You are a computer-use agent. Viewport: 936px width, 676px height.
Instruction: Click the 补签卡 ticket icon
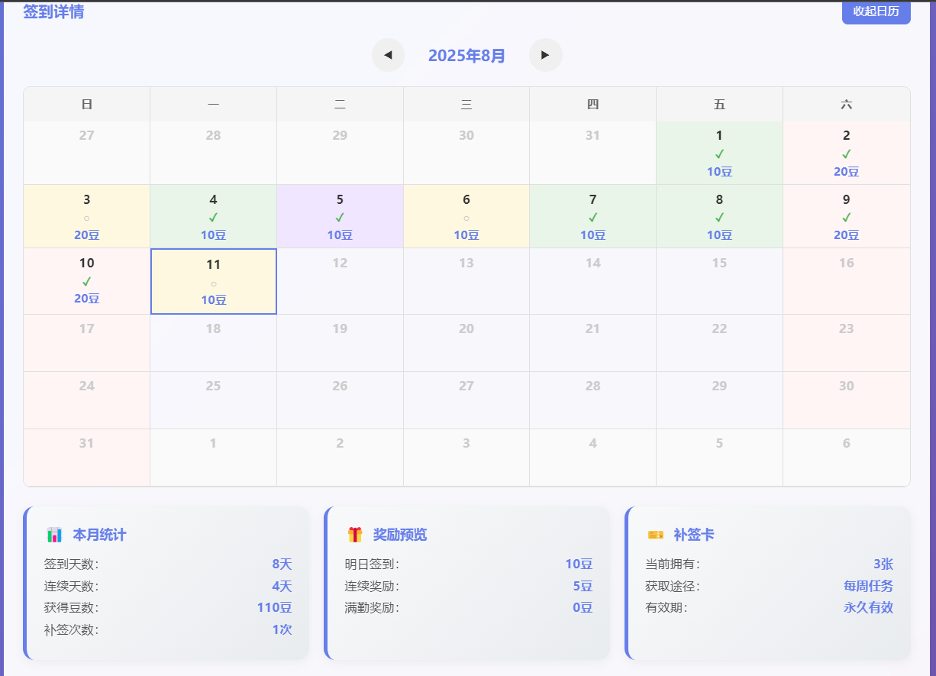point(656,535)
